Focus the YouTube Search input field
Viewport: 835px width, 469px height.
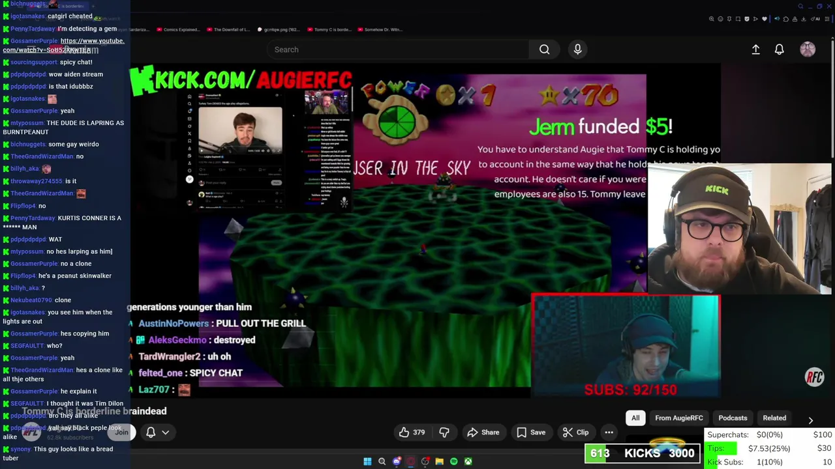pyautogui.click(x=398, y=50)
